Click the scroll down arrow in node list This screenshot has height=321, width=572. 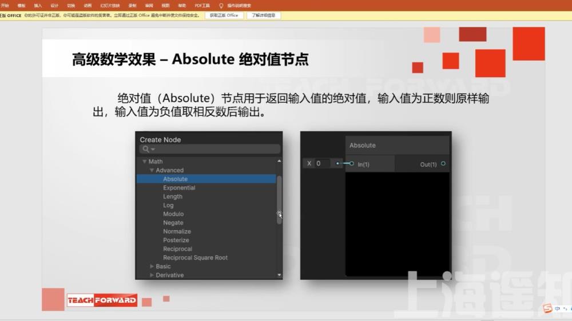click(279, 275)
